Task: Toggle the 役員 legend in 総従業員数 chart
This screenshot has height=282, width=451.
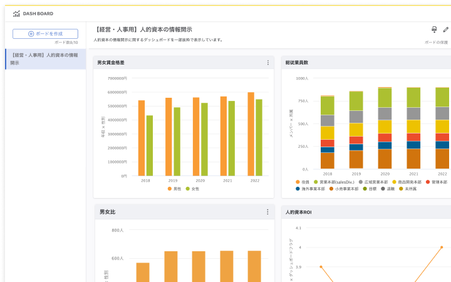Action: [303, 182]
